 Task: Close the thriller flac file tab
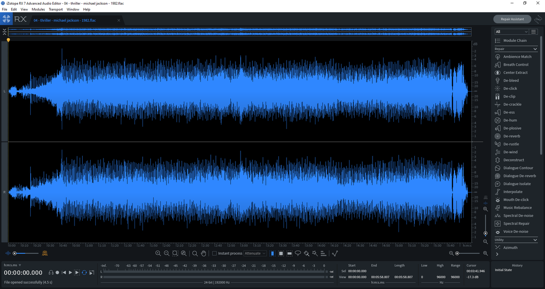119,20
